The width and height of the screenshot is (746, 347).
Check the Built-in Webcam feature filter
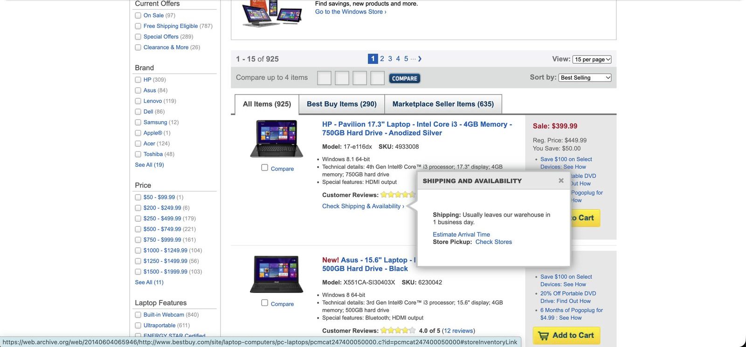coord(138,315)
